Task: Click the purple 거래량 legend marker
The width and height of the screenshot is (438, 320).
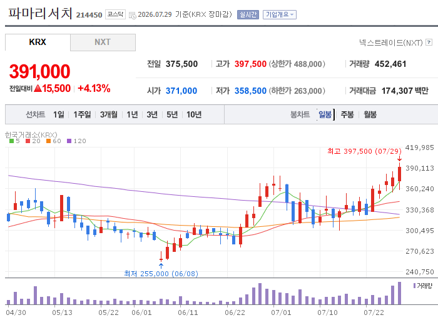Action: (x=414, y=286)
